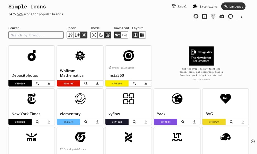Download the BVG icon
The image size is (257, 154).
pyautogui.click(x=243, y=122)
